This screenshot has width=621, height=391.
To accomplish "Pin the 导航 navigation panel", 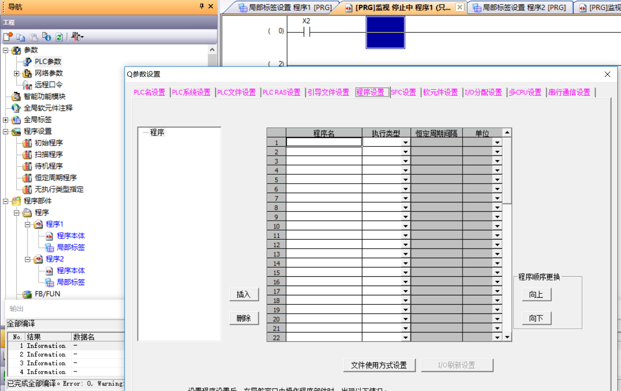I will pyautogui.click(x=202, y=7).
